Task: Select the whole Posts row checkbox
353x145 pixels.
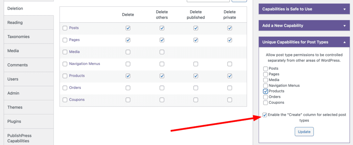Action: tap(65, 28)
